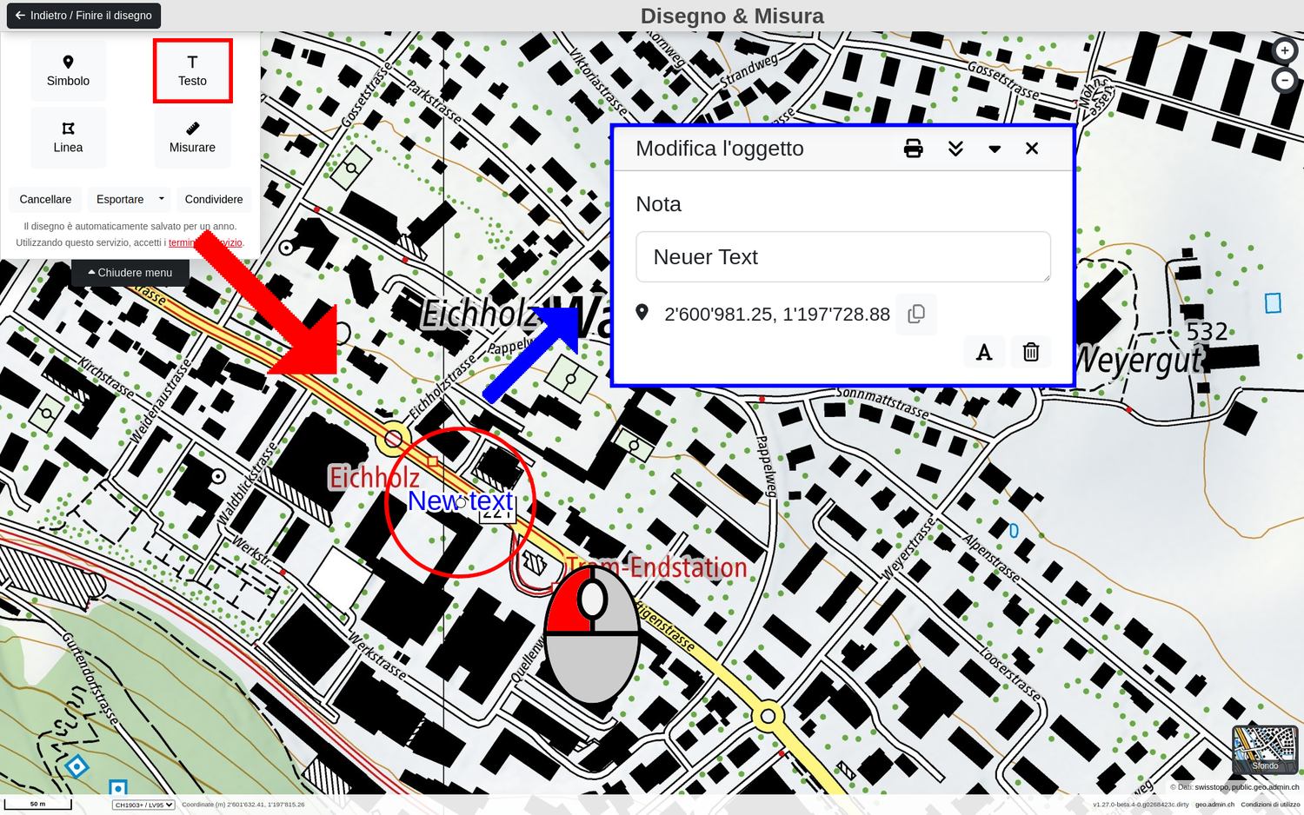Viewport: 1304px width, 815px height.
Task: Activate the Testo text tool
Action: [x=192, y=70]
